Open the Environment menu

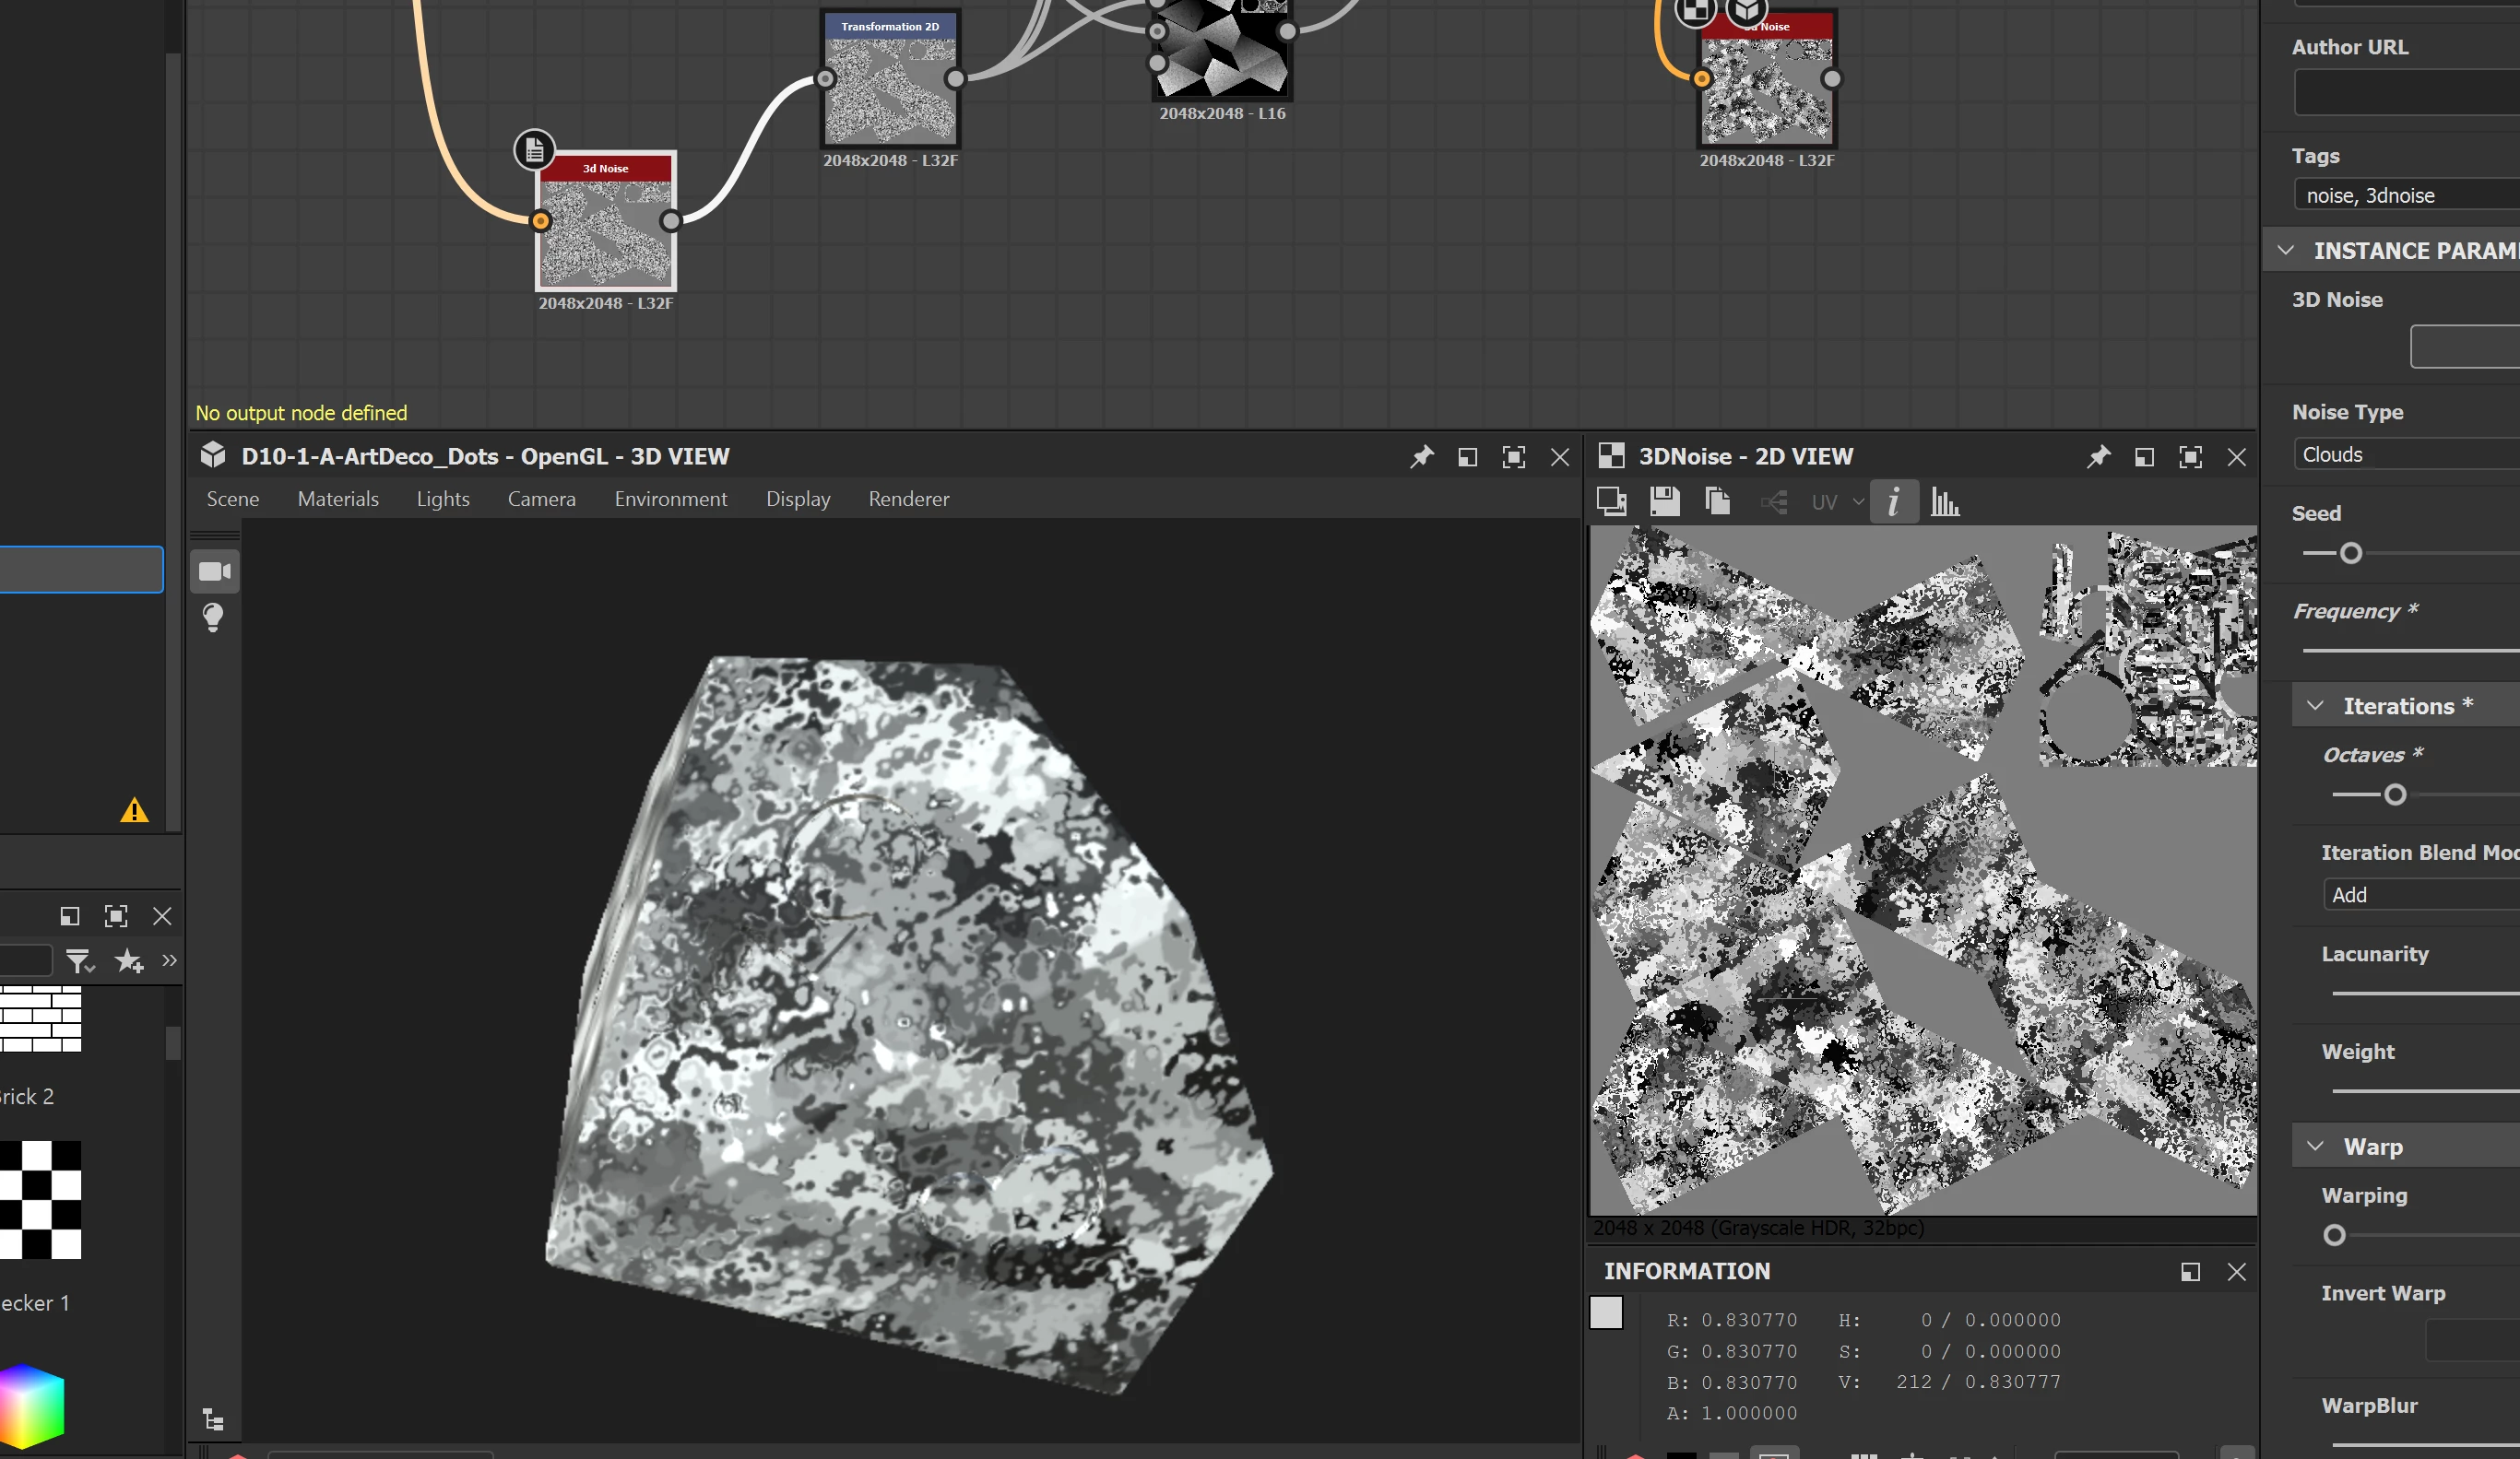(x=670, y=499)
